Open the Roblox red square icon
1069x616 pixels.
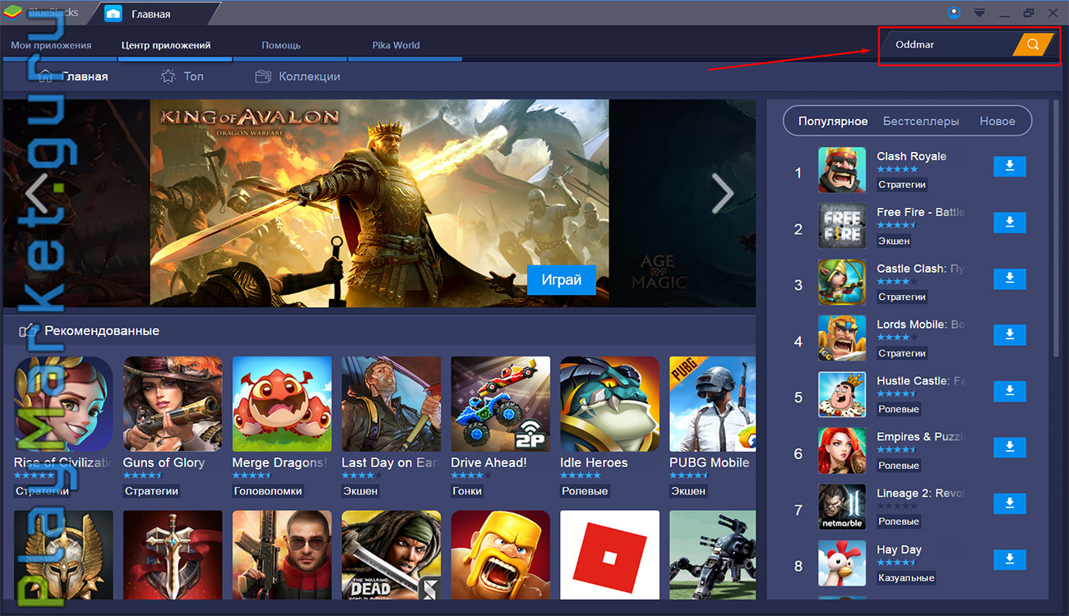[x=610, y=556]
